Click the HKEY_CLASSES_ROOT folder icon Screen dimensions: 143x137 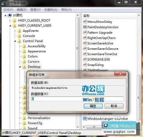15,21
